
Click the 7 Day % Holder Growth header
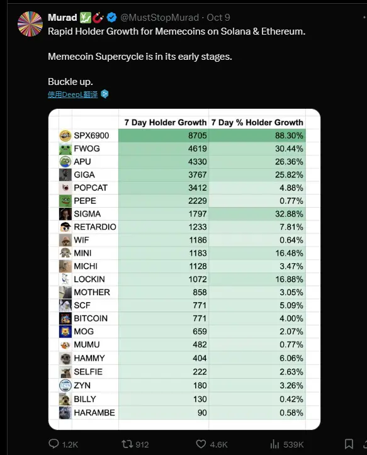coord(257,123)
